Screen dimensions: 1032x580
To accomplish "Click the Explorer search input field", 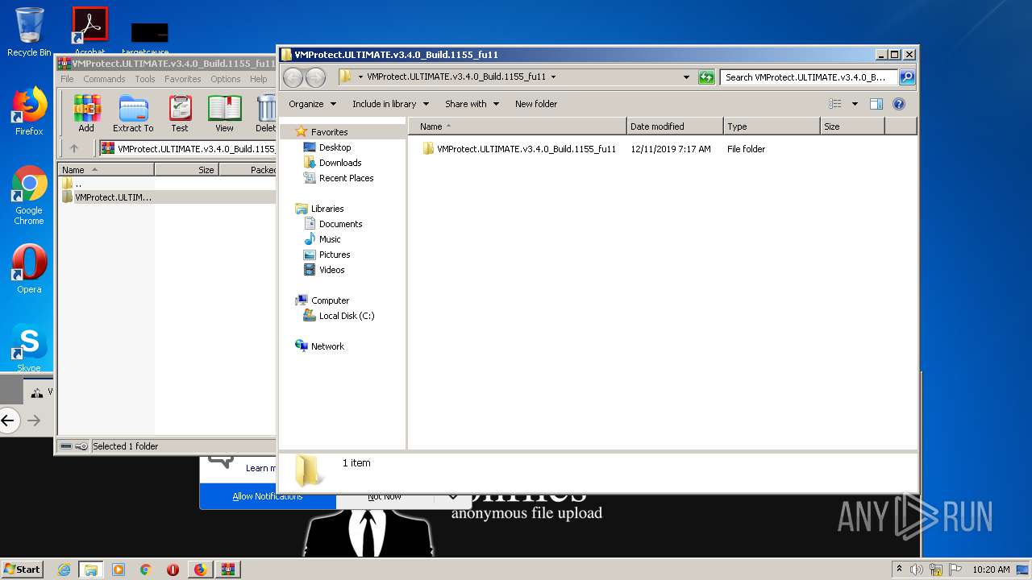I will pos(809,77).
